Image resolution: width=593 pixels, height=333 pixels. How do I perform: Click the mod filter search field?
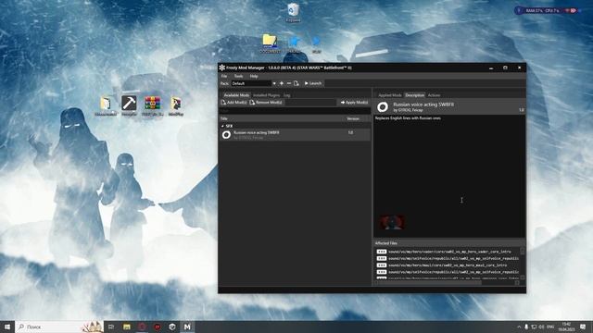[295, 111]
